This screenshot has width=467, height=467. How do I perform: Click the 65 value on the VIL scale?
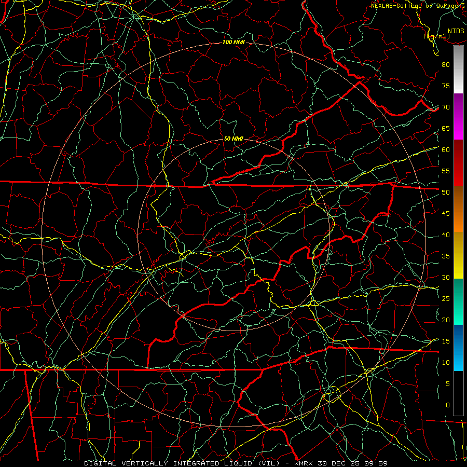pos(446,128)
